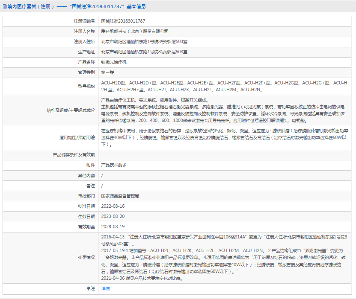
Task: Click the 结构及组成/主要组成成分 label
Action: coord(71,110)
